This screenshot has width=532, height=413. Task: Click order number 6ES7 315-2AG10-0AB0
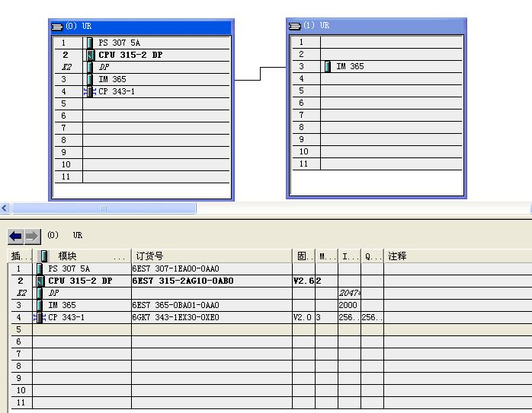point(183,281)
